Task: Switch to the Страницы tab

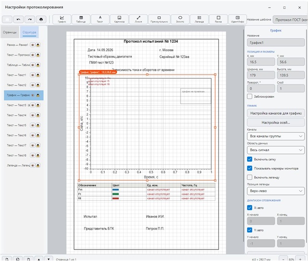Action: tap(10, 33)
